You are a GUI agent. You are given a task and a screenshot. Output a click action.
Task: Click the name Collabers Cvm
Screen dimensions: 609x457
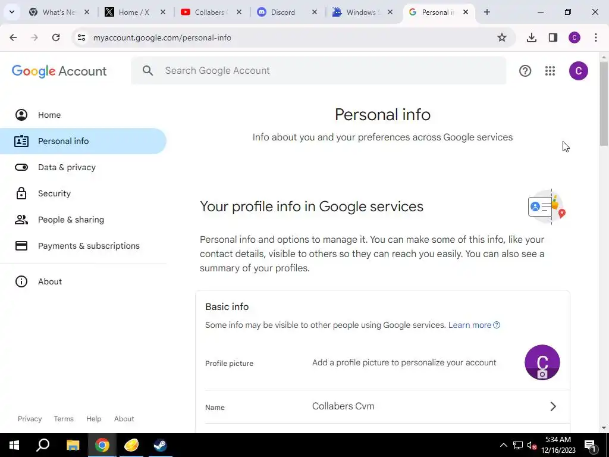(x=343, y=406)
